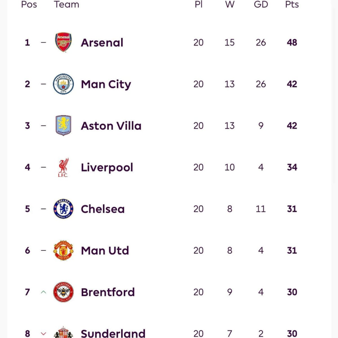Image resolution: width=338 pixels, height=338 pixels.
Task: Click Brentford's green up-movement arrow
Action: (43, 292)
